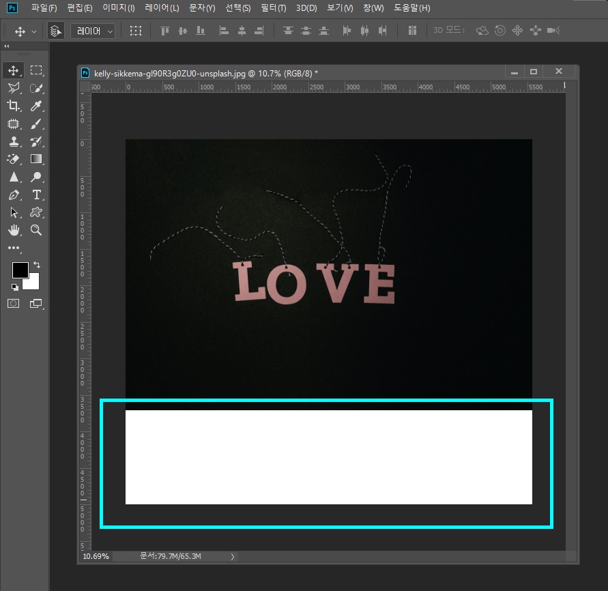The height and width of the screenshot is (591, 608).
Task: Click the 3D Pan mode icon
Action: [517, 31]
